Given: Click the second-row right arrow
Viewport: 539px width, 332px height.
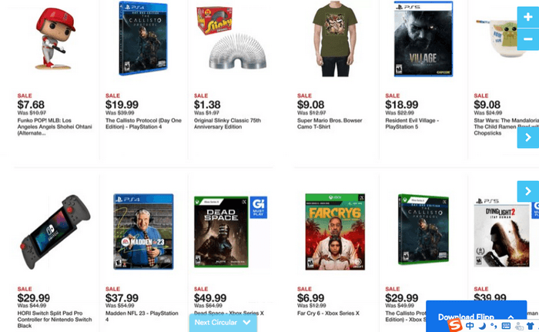Looking at the screenshot, I should (527, 191).
